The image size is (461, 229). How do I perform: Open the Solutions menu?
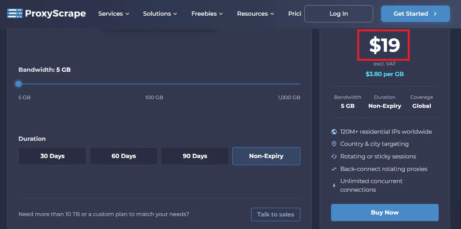coord(160,14)
